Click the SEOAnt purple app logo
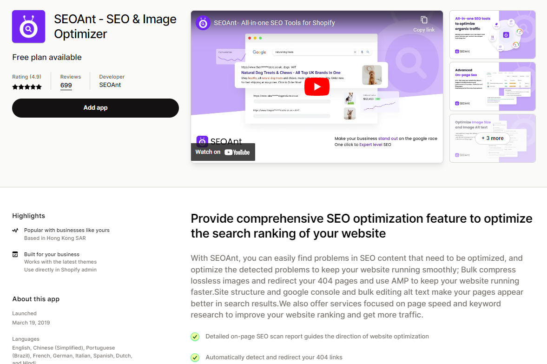Image resolution: width=547 pixels, height=364 pixels. pyautogui.click(x=29, y=26)
